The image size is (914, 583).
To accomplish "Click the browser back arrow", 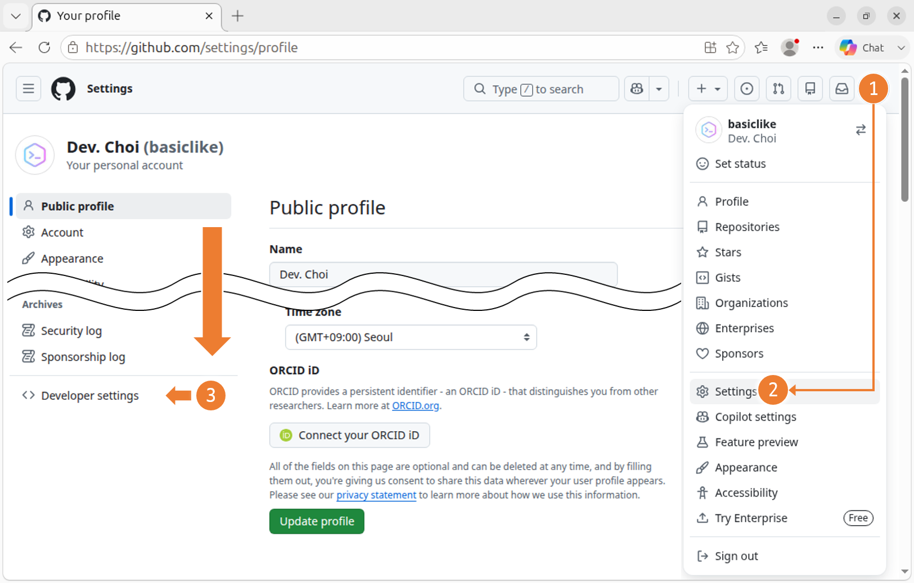I will tap(16, 48).
